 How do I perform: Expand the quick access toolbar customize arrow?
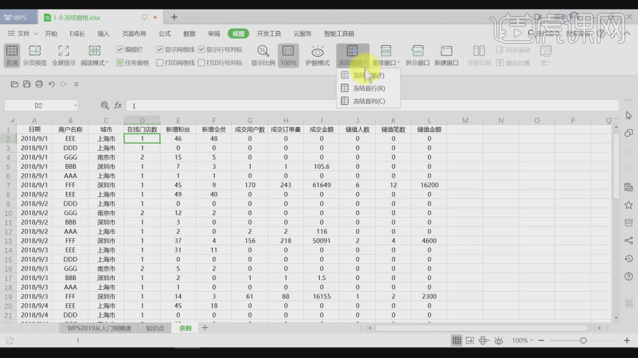(x=76, y=84)
